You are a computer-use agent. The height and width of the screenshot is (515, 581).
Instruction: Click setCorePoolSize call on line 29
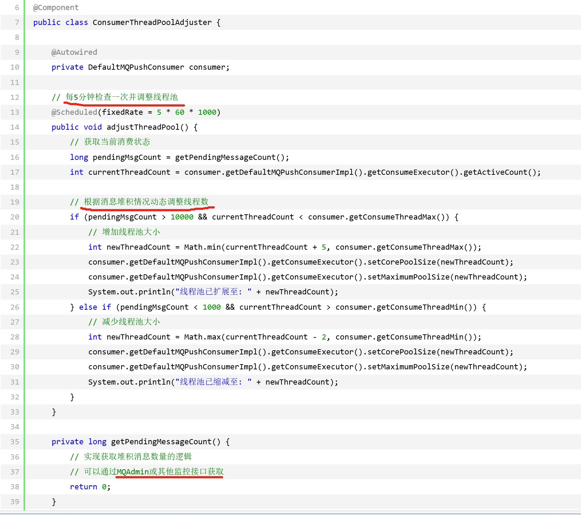(x=402, y=352)
